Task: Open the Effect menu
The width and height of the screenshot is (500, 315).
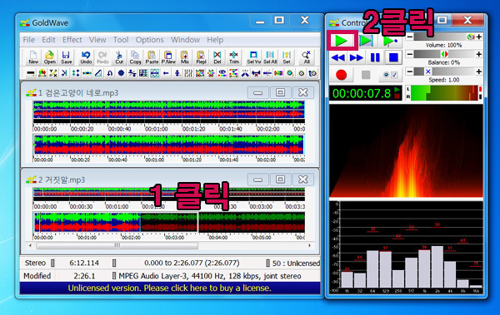Action: click(x=72, y=40)
